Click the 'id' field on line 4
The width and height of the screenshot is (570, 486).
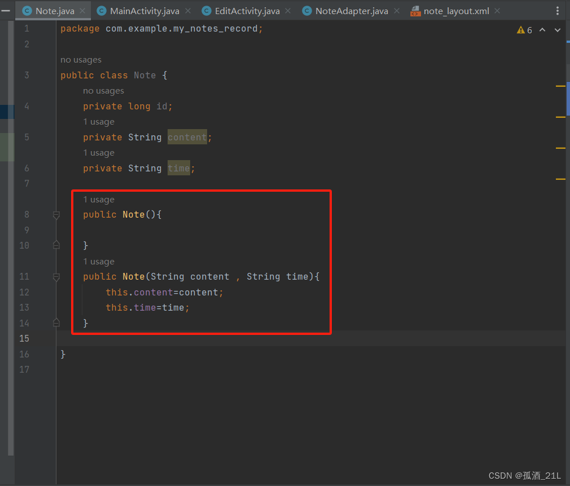[x=162, y=107]
